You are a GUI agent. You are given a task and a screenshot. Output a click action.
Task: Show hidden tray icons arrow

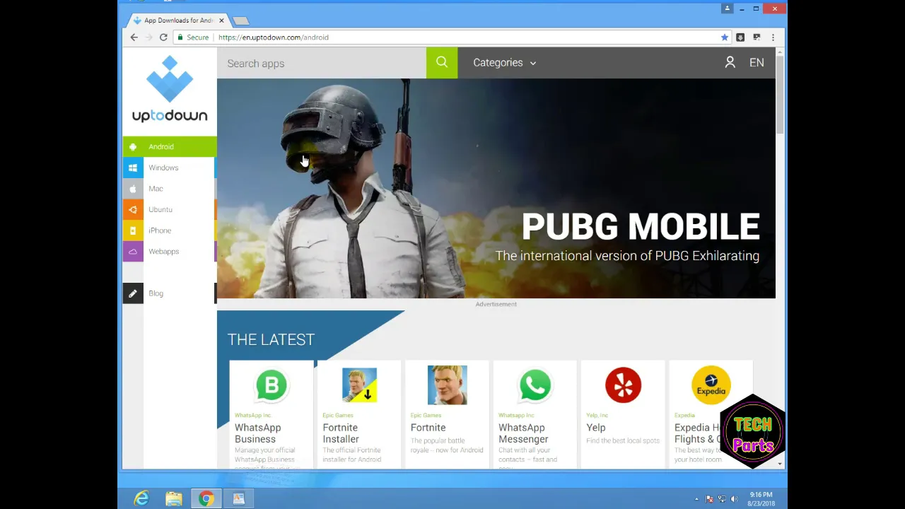(696, 499)
